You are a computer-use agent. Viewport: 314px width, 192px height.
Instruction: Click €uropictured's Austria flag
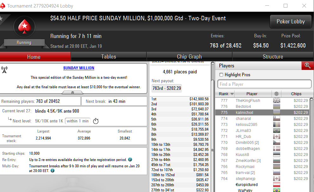pos(277,185)
